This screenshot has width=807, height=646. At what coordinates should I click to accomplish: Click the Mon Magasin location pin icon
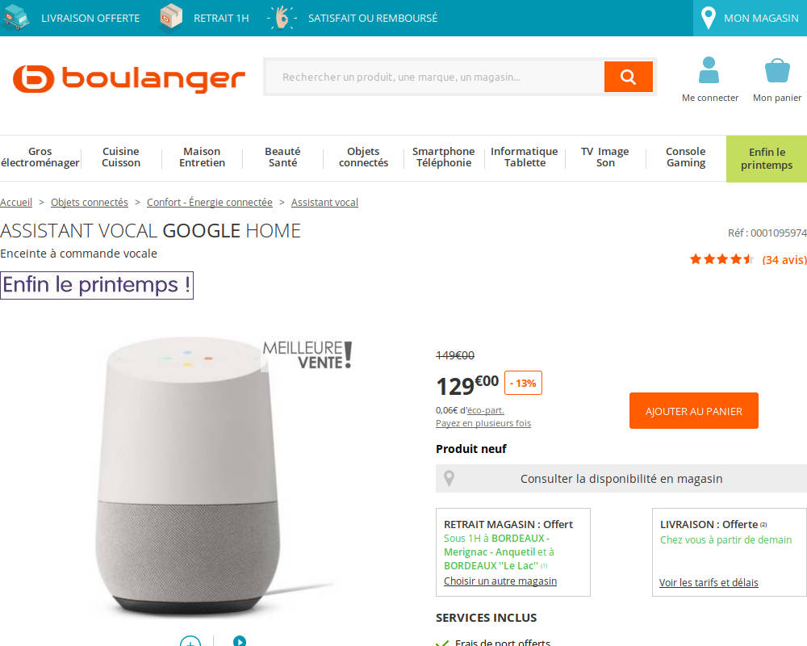pos(709,18)
